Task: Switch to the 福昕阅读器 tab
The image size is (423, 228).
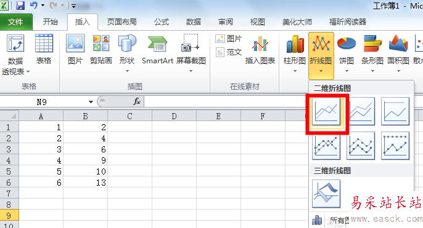Action: pos(348,22)
